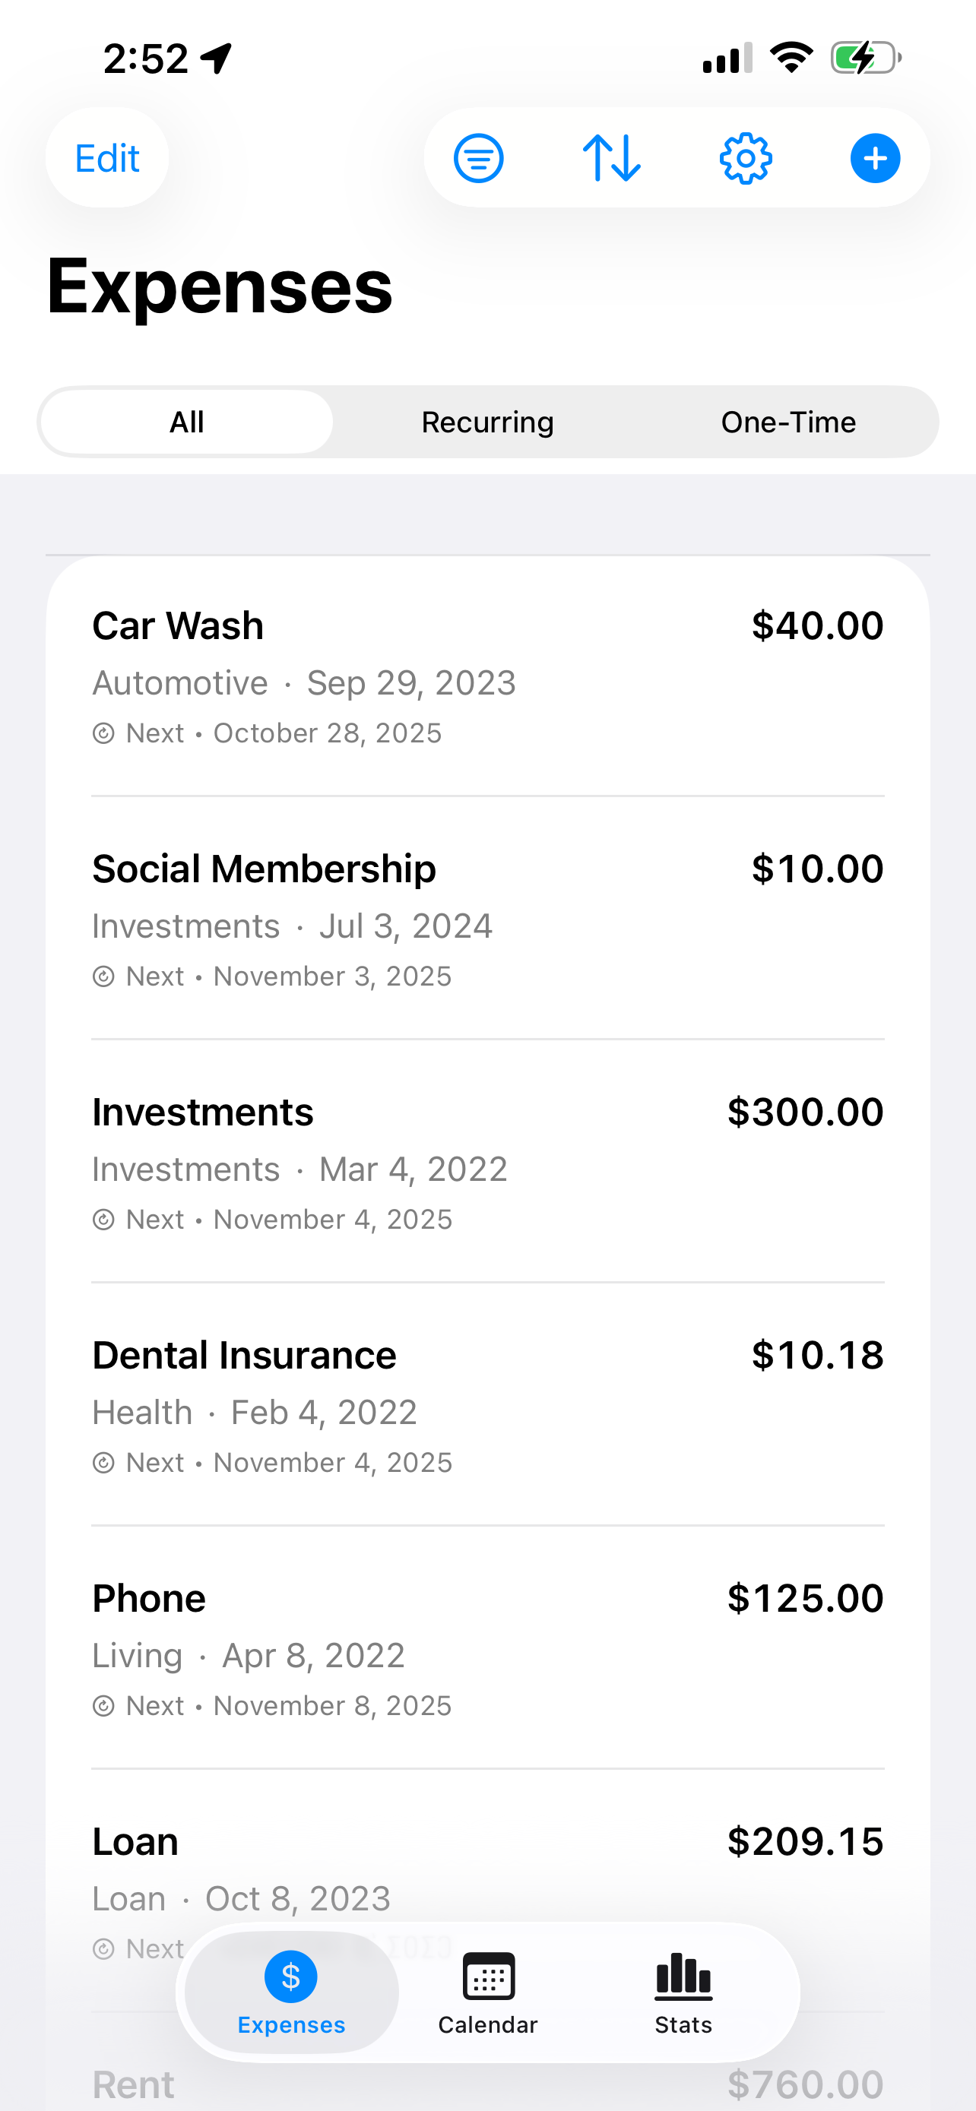Open the sort arrows option
The height and width of the screenshot is (2111, 976).
coord(611,158)
